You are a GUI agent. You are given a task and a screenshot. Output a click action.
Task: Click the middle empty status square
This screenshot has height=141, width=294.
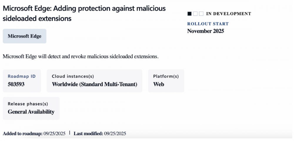click(196, 14)
